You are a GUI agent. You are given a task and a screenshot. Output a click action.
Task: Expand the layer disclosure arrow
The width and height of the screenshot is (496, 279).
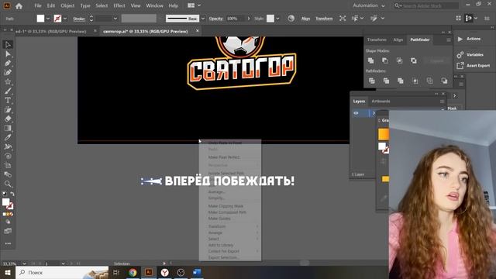pyautogui.click(x=374, y=113)
